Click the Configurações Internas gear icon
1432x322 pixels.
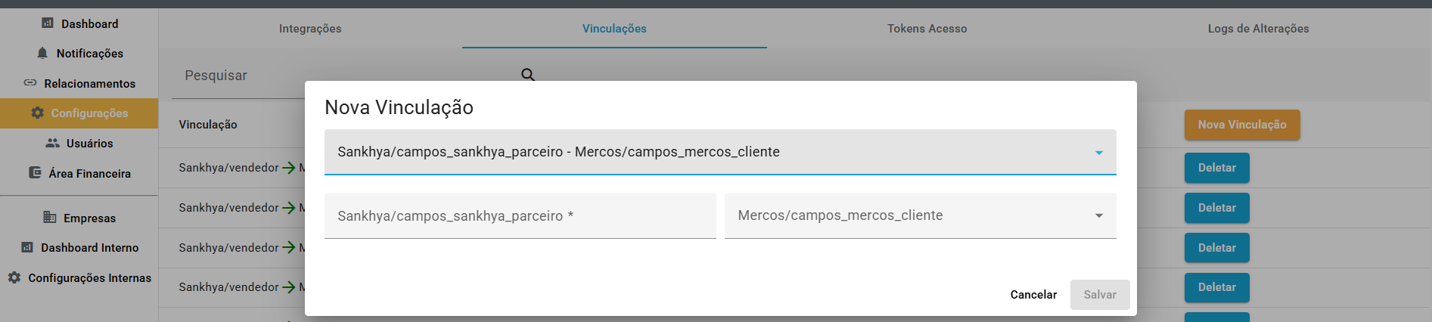point(14,277)
